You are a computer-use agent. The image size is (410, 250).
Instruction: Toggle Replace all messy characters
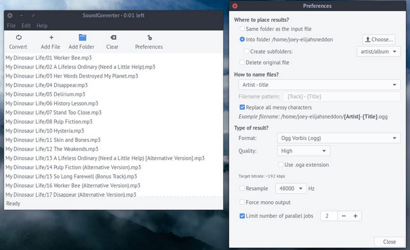click(242, 108)
